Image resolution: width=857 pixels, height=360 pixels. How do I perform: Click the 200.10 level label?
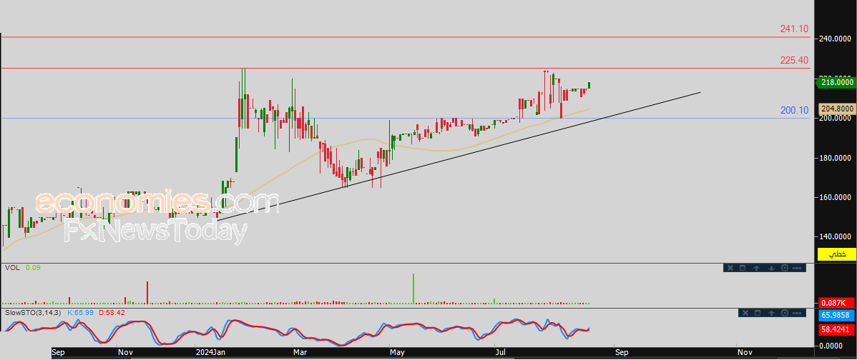[794, 110]
